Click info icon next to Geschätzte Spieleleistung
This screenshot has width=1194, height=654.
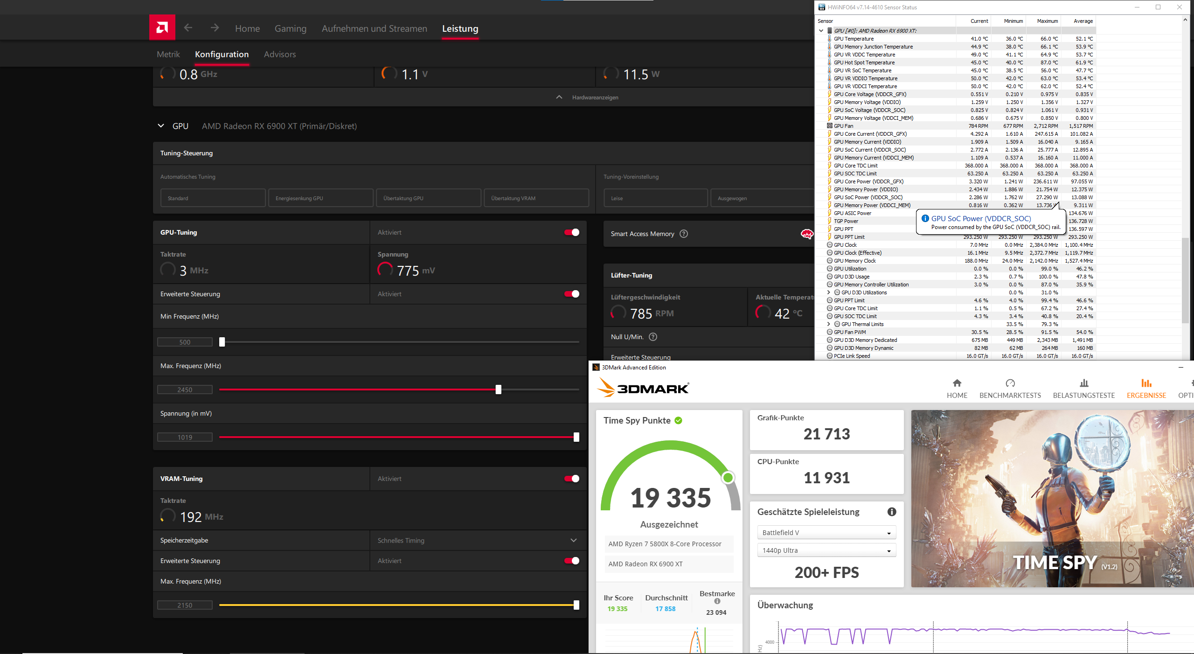[891, 512]
